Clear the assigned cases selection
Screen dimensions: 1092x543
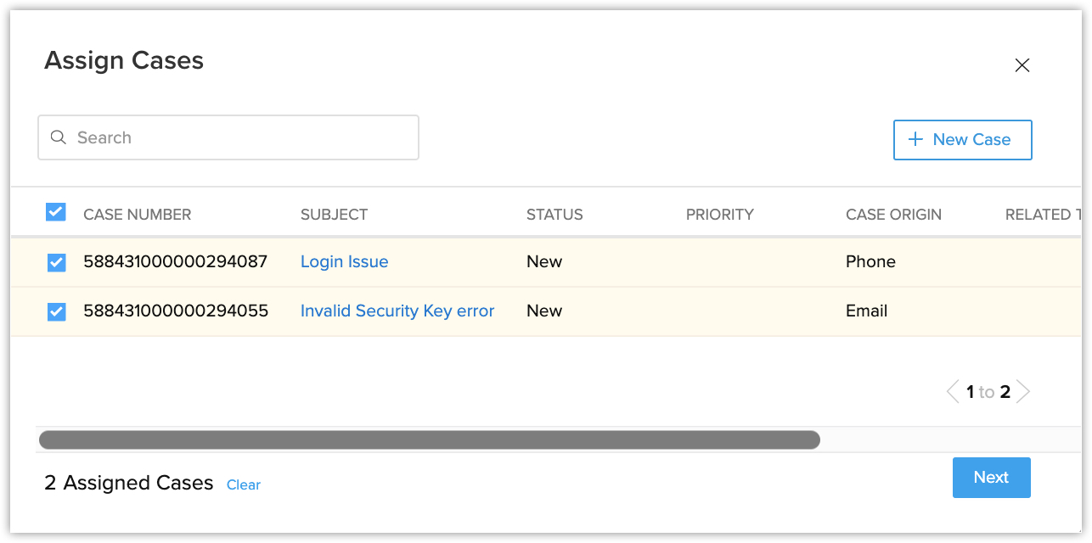click(x=243, y=485)
